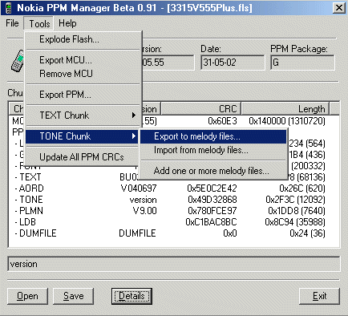Viewport: 348px width, 316px height.
Task: Click CRC value 0x5E0C2E42
Action: 212,188
